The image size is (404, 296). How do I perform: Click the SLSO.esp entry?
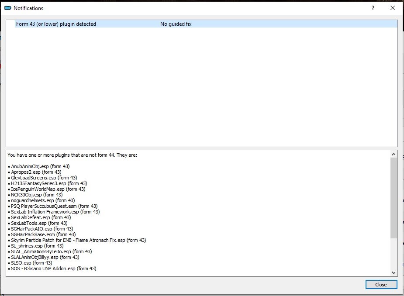[31, 263]
